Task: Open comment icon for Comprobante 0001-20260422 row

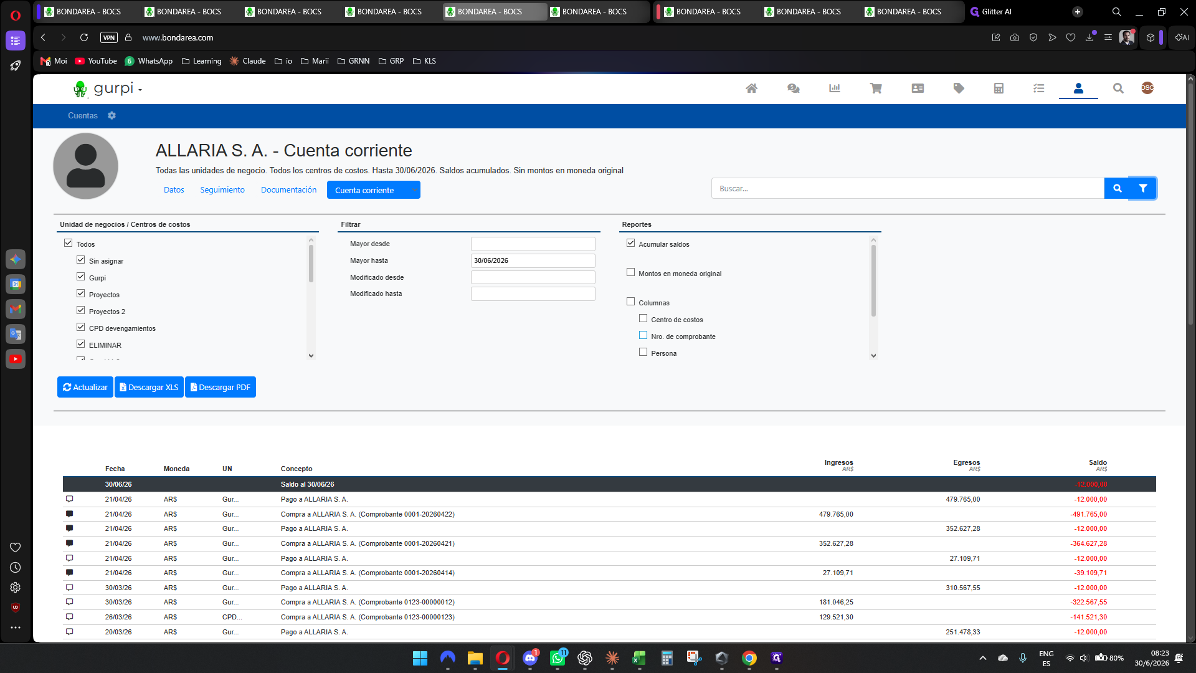Action: pyautogui.click(x=69, y=514)
